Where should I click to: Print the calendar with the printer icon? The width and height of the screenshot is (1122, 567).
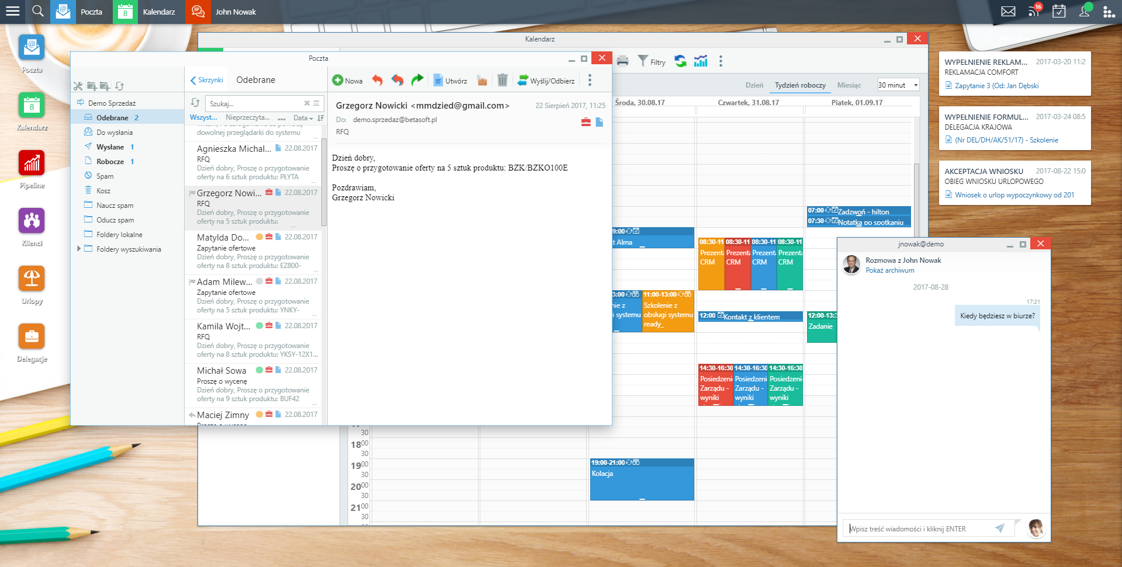tap(623, 61)
